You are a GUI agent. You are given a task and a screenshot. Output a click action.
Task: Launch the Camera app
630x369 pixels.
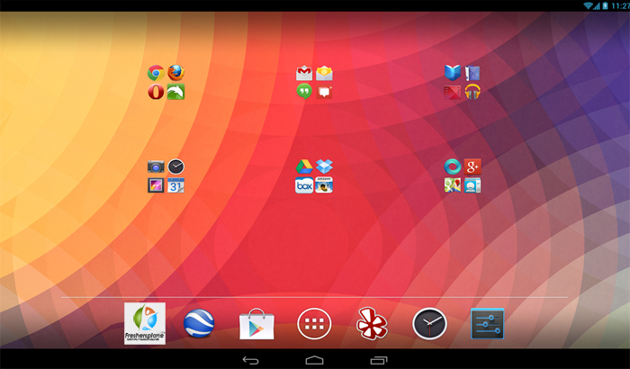click(x=156, y=166)
